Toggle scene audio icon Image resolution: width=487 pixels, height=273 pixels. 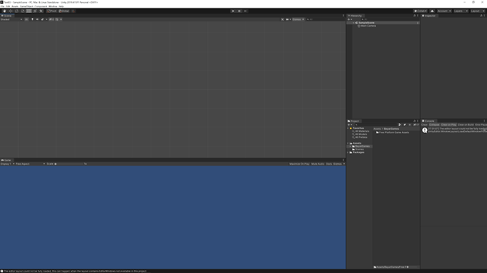pyautogui.click(x=37, y=19)
